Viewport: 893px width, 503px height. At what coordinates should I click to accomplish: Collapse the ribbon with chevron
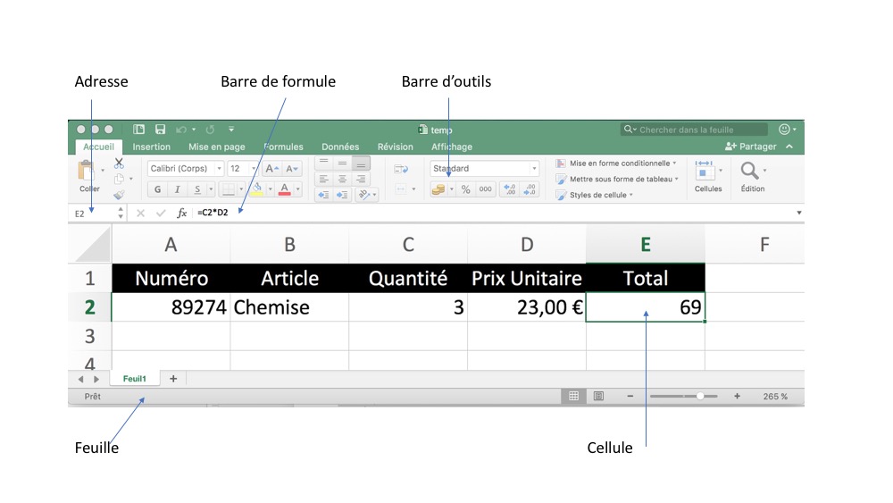point(789,147)
